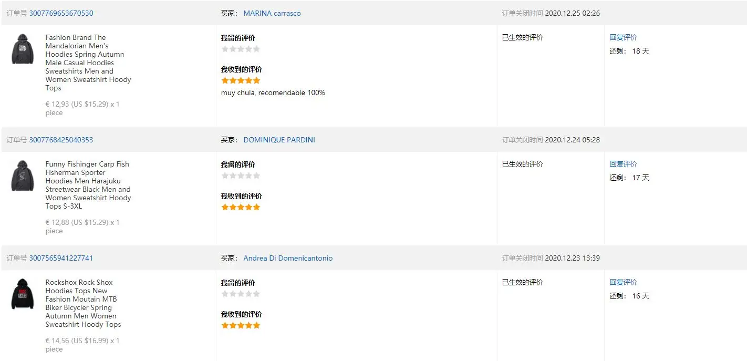
Task: Open order number 3007565941227741
Action: (x=61, y=258)
